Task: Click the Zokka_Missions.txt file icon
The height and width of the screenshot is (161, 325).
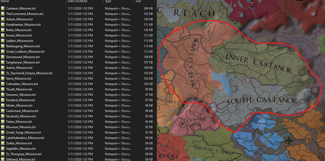Action: coord(3,143)
